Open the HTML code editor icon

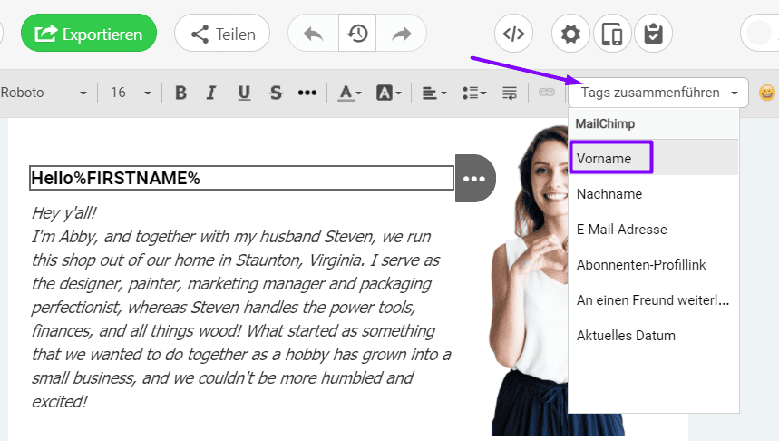(513, 34)
